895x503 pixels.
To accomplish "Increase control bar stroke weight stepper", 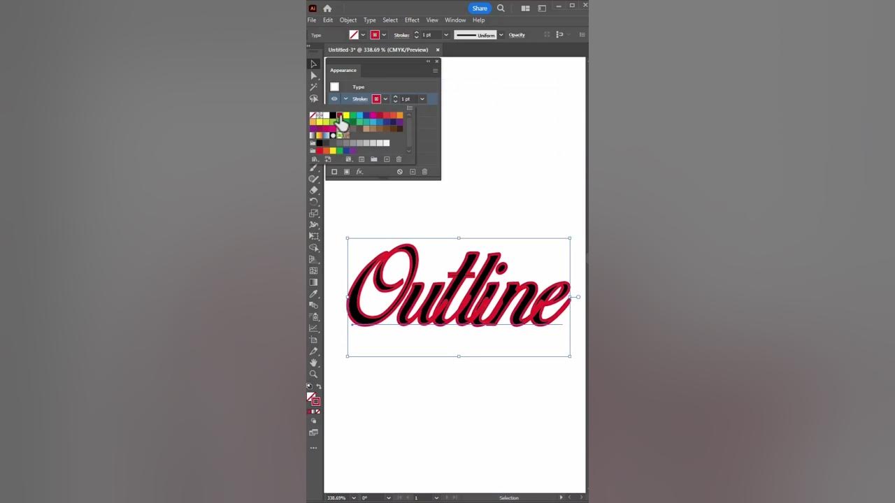I will 417,33.
